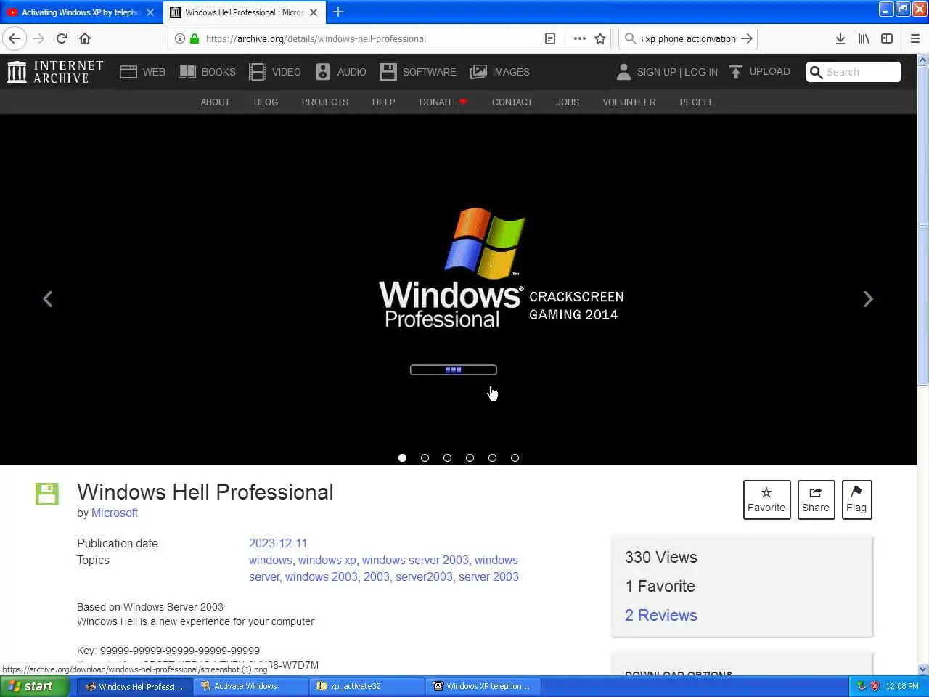This screenshot has width=929, height=697.
Task: Open the CONTACT page
Action: 512,102
